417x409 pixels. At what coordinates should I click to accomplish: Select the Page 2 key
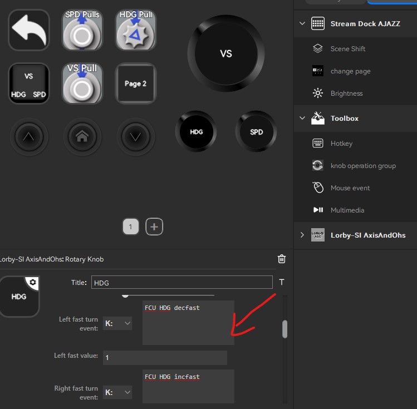pos(136,83)
